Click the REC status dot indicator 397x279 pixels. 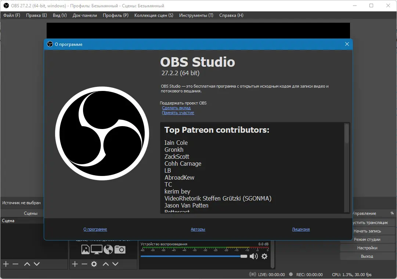pos(291,274)
